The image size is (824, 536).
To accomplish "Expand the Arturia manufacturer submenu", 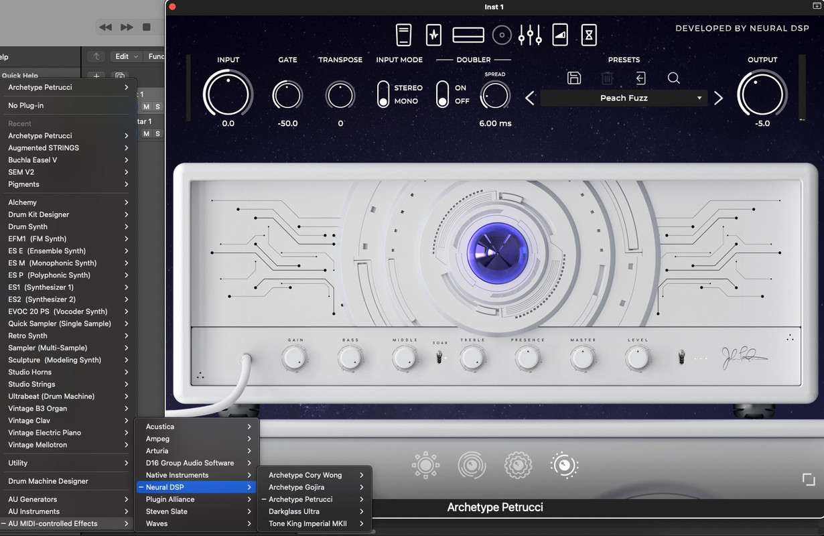I will tap(196, 451).
